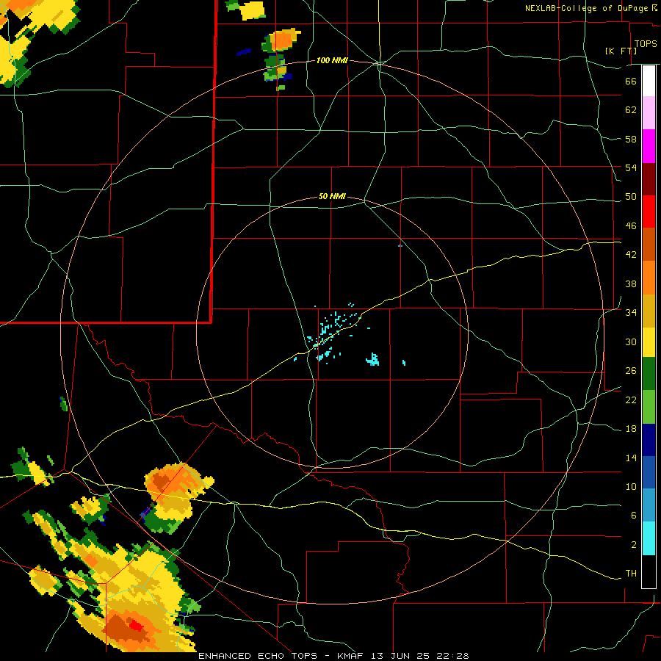Viewport: 661px width, 661px height.
Task: Click the '66' value on the scale
Action: tap(631, 81)
